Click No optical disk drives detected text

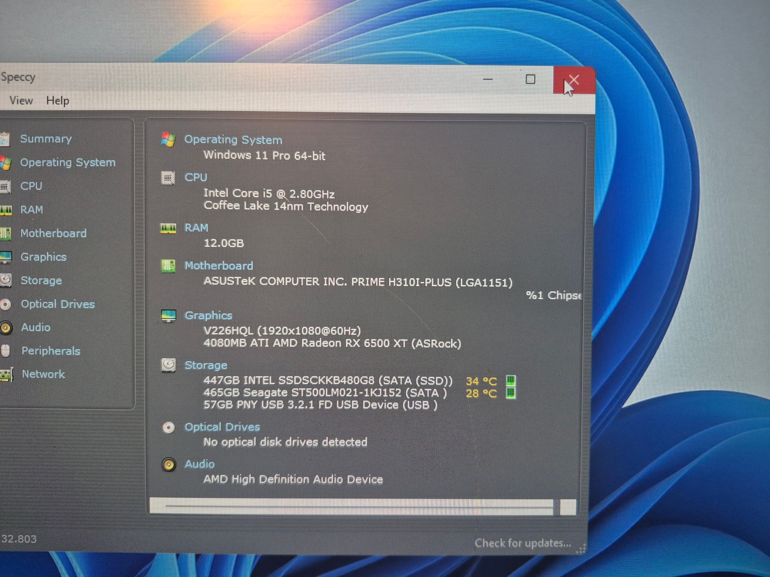click(x=285, y=442)
